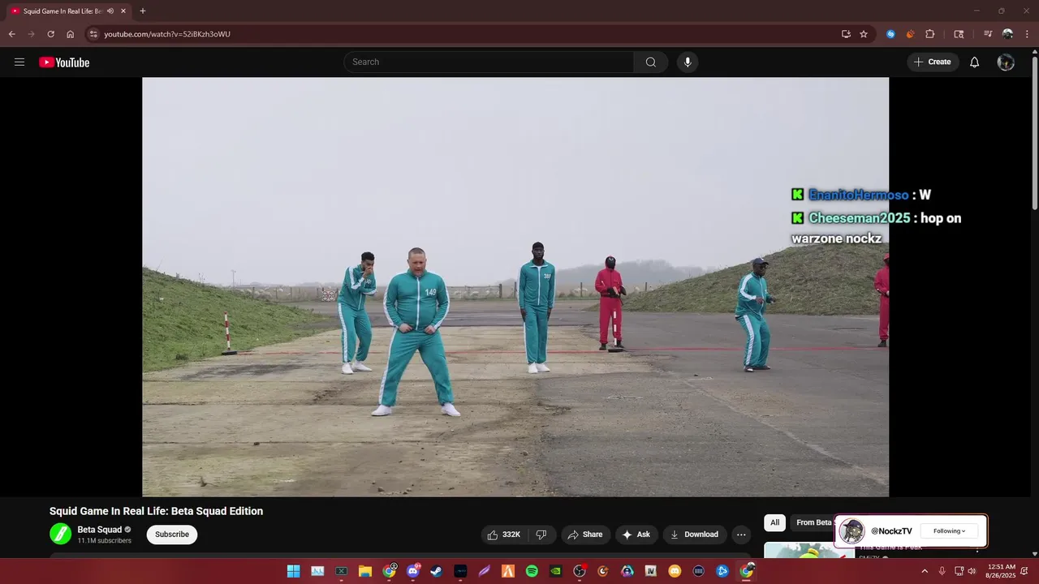
Task: Open Chrome media controls icon
Action: pos(988,34)
